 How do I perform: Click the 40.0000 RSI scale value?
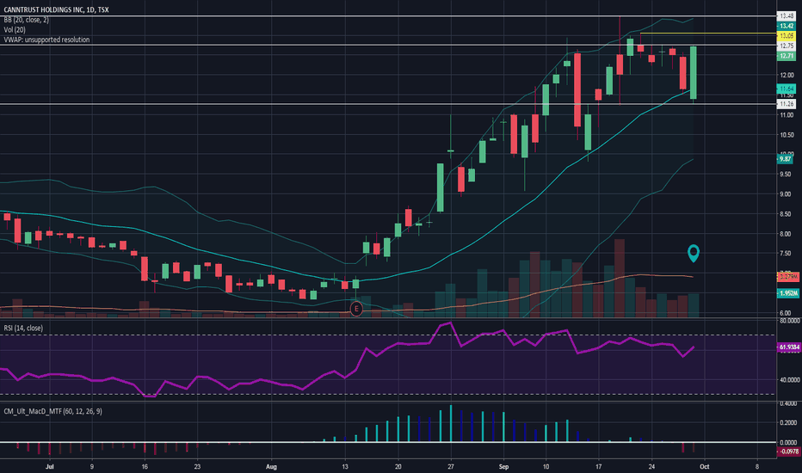789,380
